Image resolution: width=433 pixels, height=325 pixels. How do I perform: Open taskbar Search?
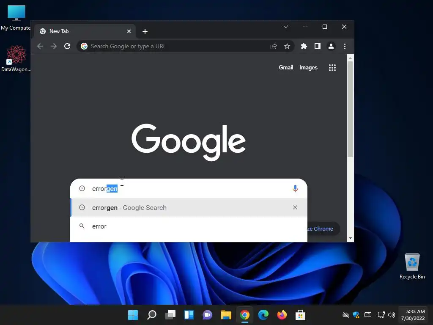tap(152, 315)
